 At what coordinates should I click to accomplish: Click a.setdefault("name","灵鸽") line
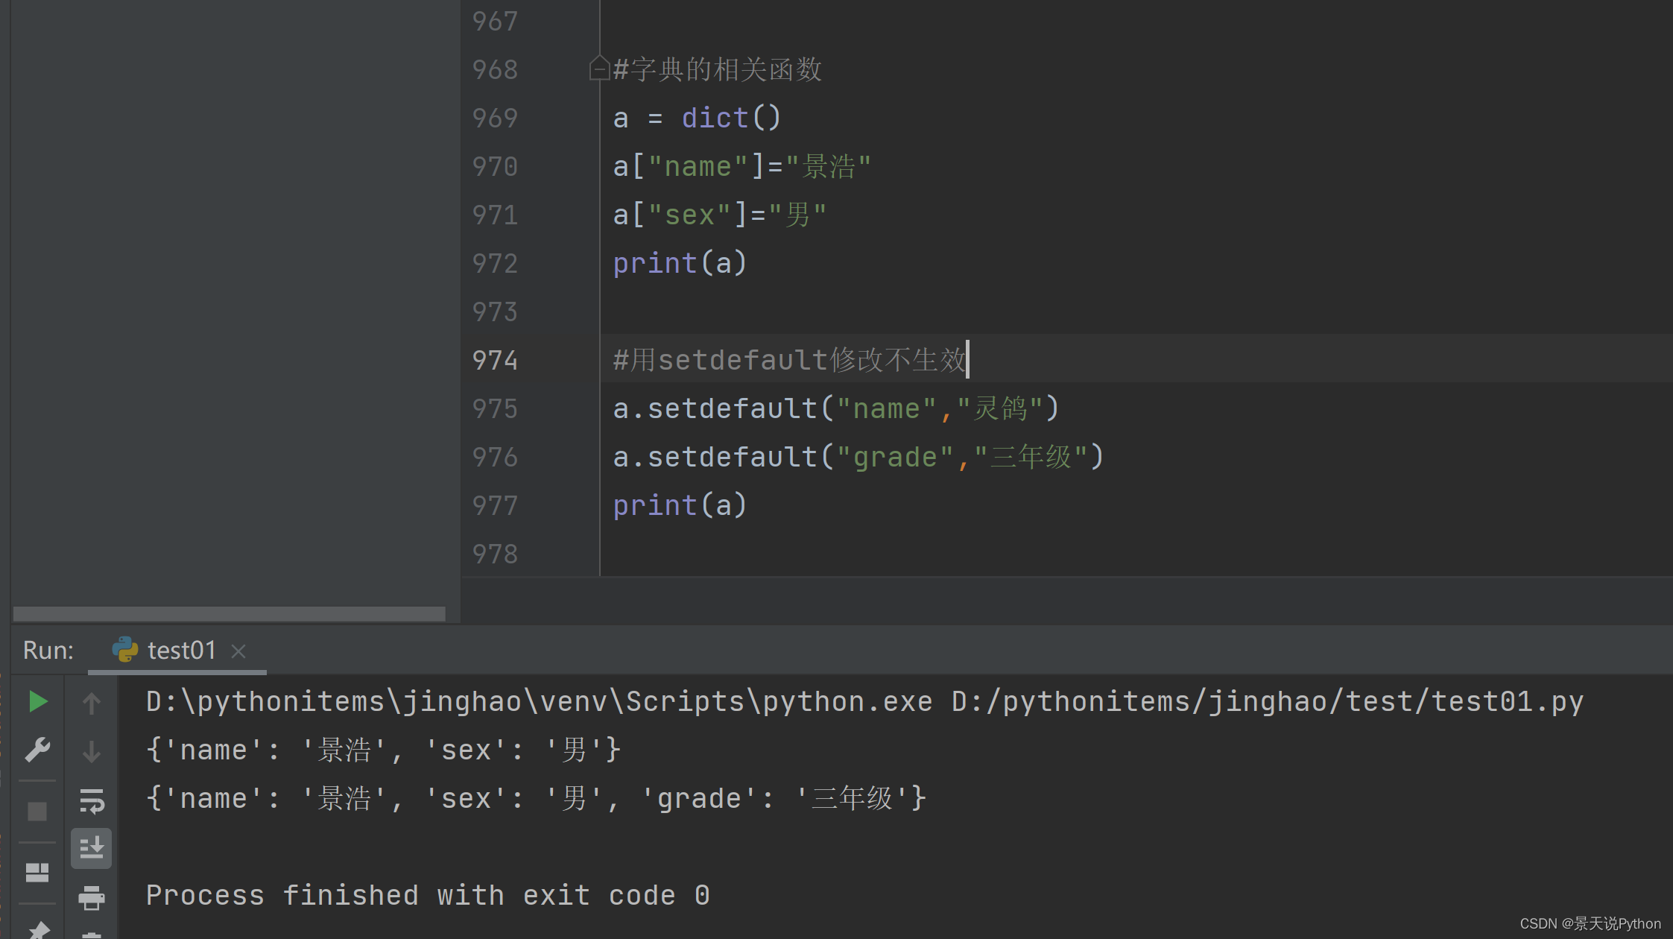click(835, 409)
